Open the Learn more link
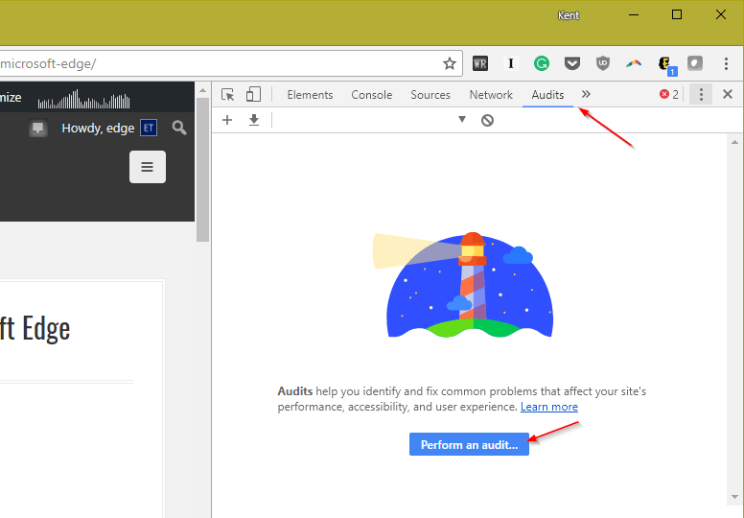 [549, 407]
